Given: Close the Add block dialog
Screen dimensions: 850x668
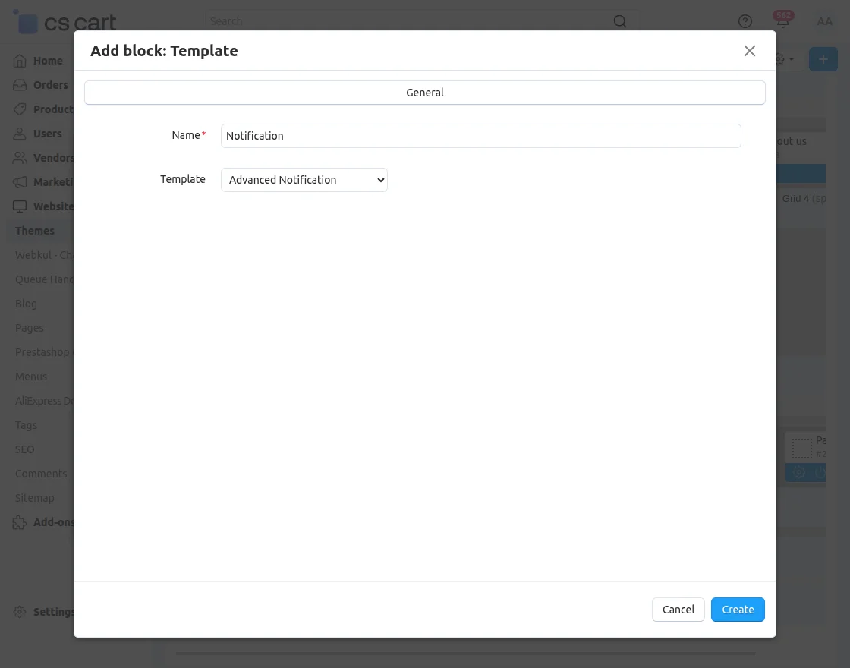Looking at the screenshot, I should tap(750, 51).
